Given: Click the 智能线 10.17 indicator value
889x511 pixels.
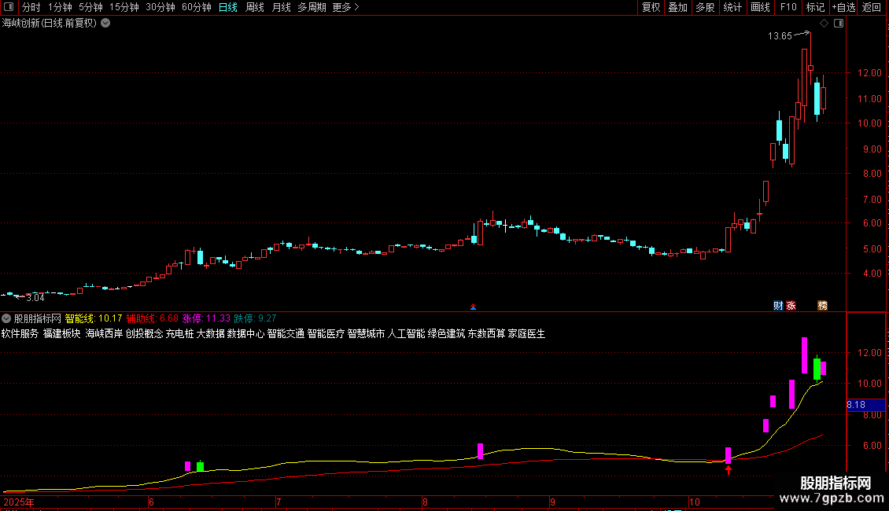Looking at the screenshot, I should pyautogui.click(x=94, y=319).
